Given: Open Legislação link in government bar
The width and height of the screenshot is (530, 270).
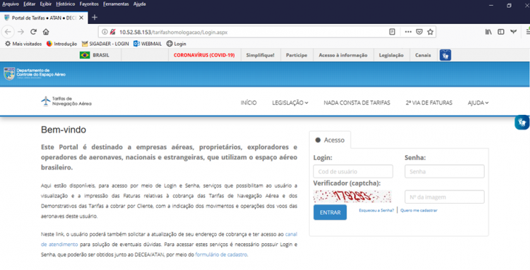Looking at the screenshot, I should click(391, 55).
